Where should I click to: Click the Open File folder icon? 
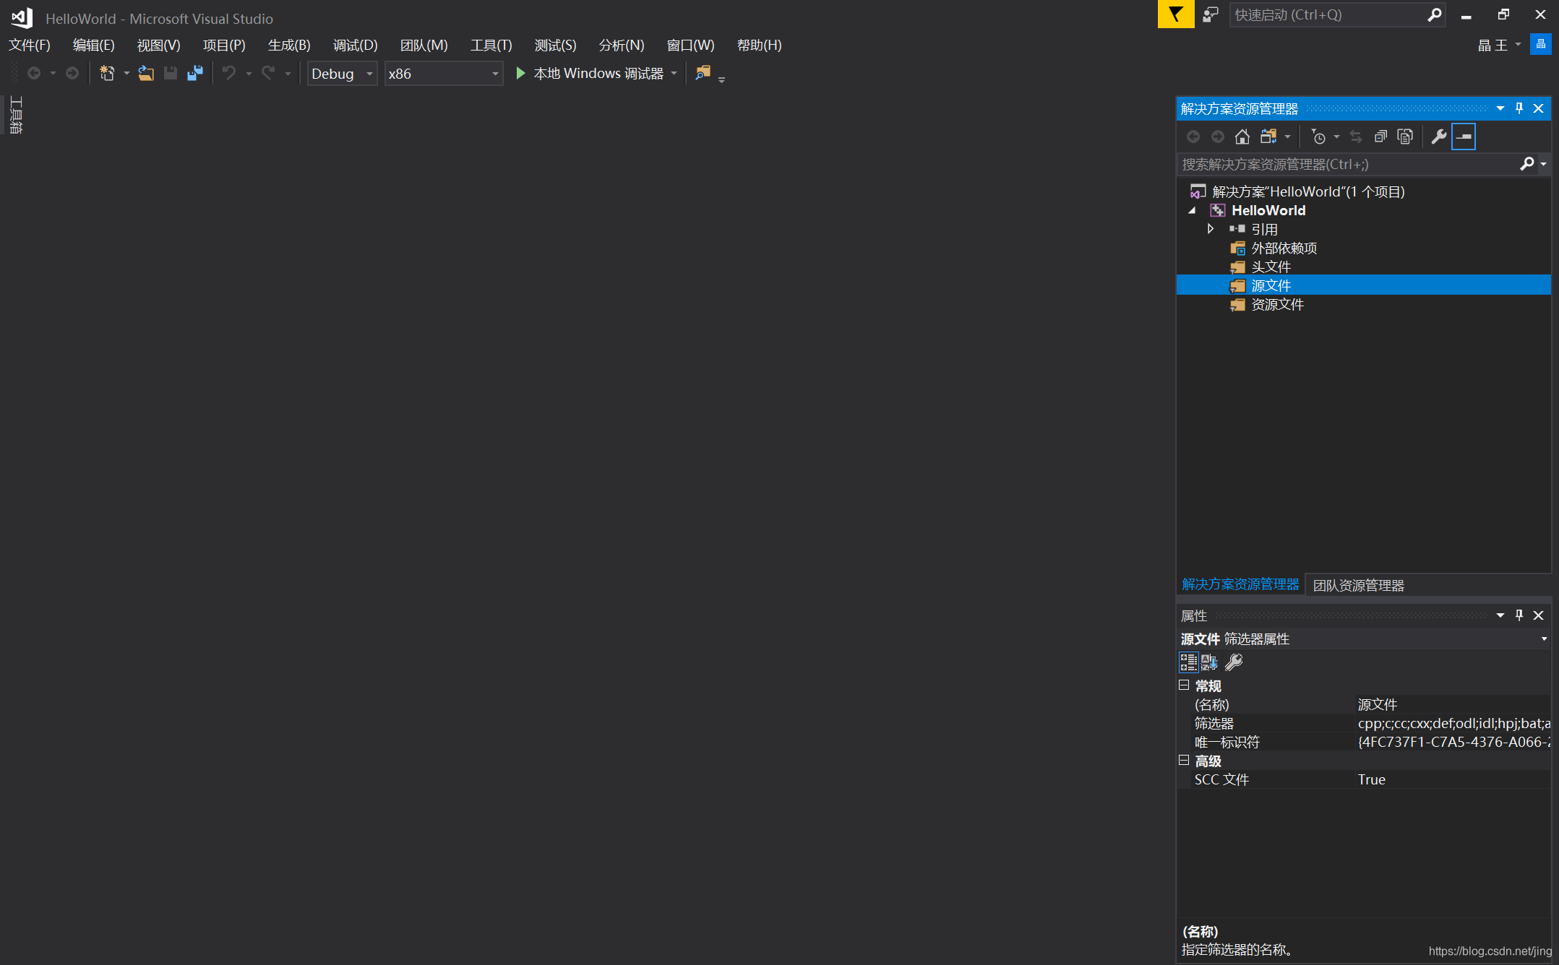coord(146,73)
